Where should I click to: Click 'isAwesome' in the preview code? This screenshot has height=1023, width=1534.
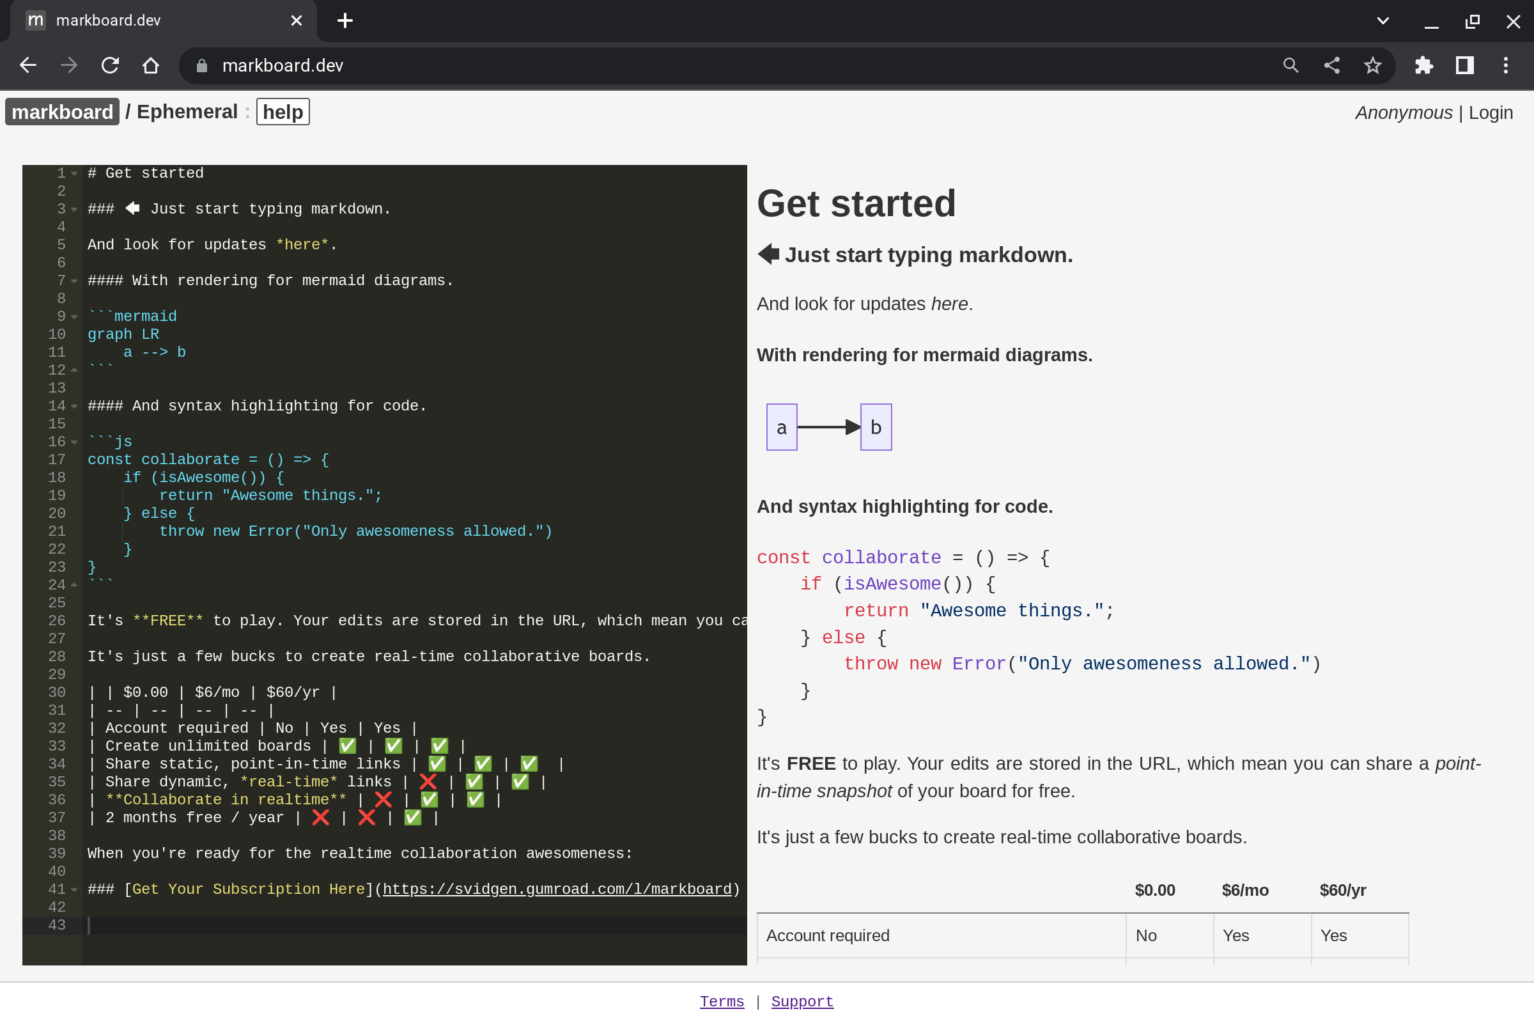[892, 584]
